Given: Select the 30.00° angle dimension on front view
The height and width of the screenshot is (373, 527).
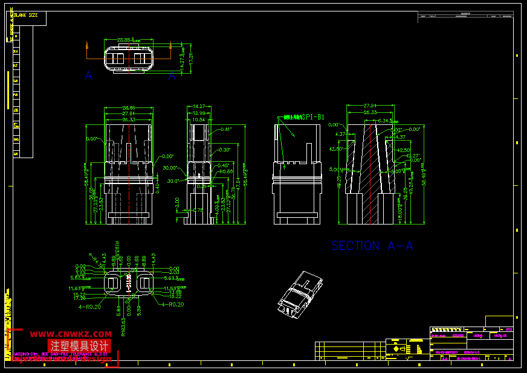Looking at the screenshot, I should tap(169, 168).
